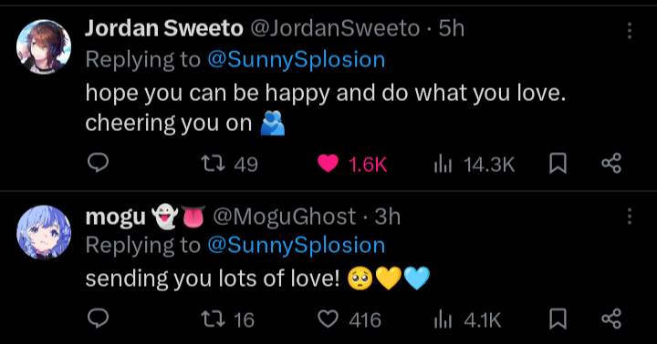Screen dimensions: 657x344
Task: Share Jordan Sweeto's tweet
Action: [611, 164]
